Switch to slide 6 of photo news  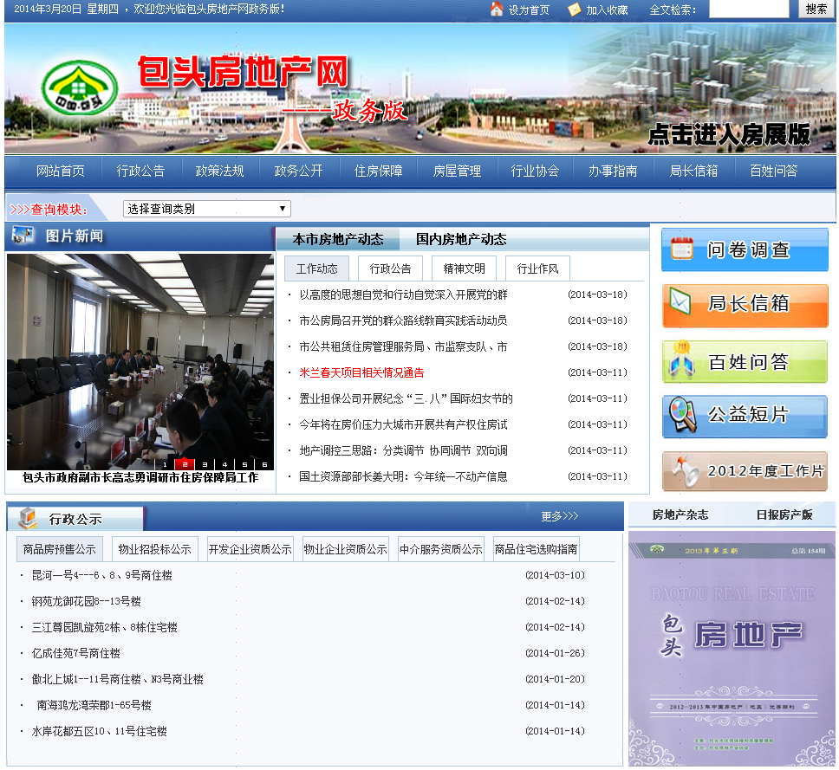[264, 464]
